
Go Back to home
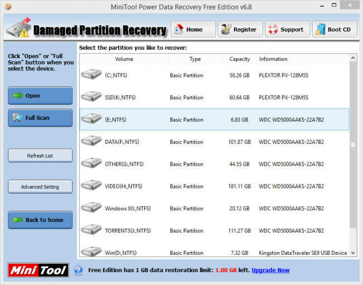(40, 220)
